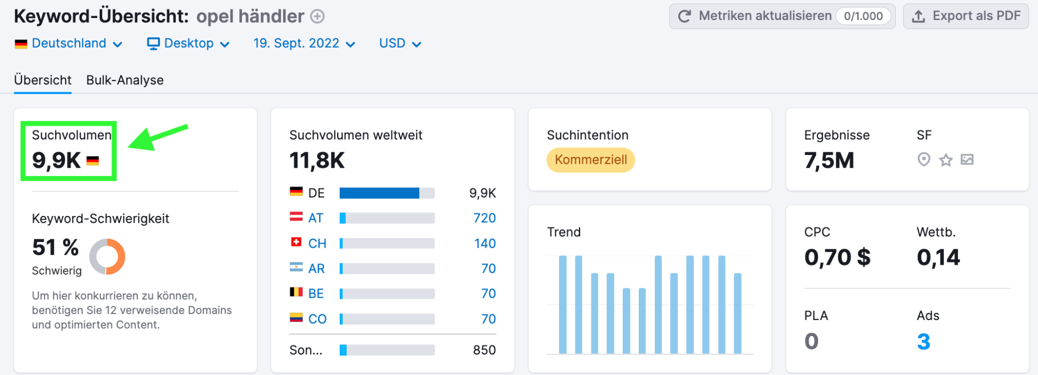Open the Desktop device dropdown
The width and height of the screenshot is (1038, 375).
tap(188, 44)
